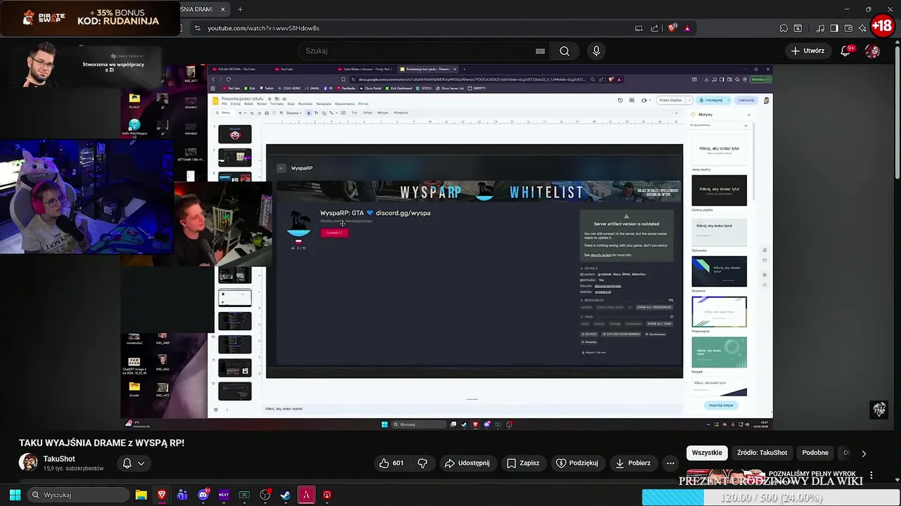View site information next to the URL
The width and height of the screenshot is (901, 506).
pyautogui.click(x=198, y=28)
